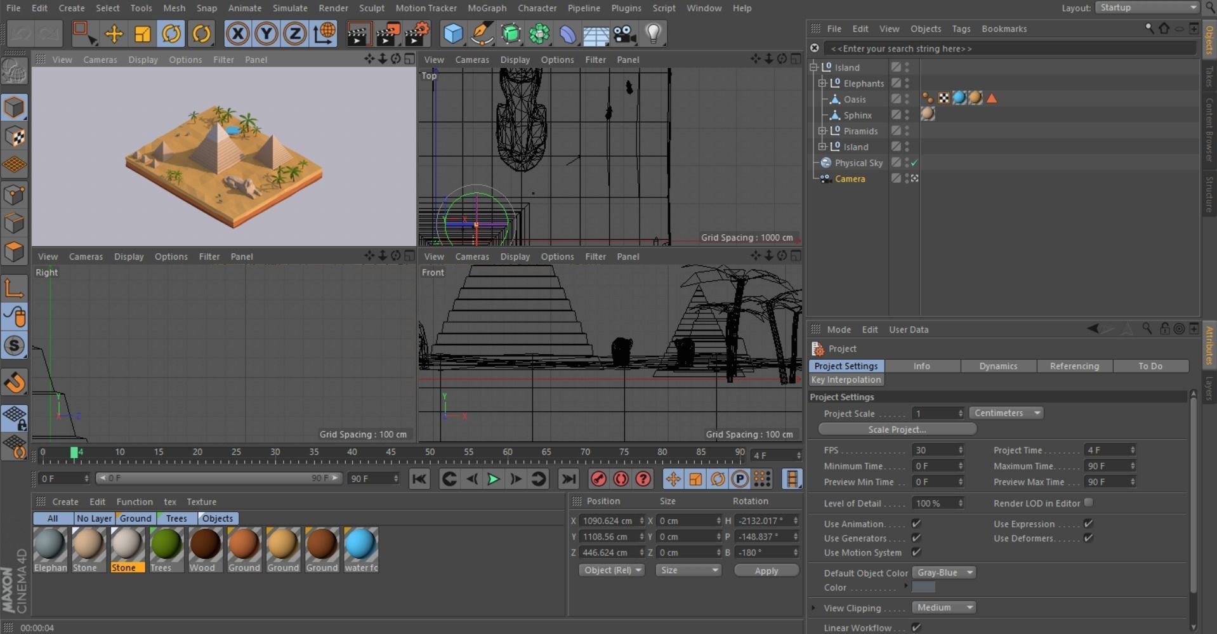Open the spline pen tool
Screen dimensions: 1217x634
(x=482, y=33)
